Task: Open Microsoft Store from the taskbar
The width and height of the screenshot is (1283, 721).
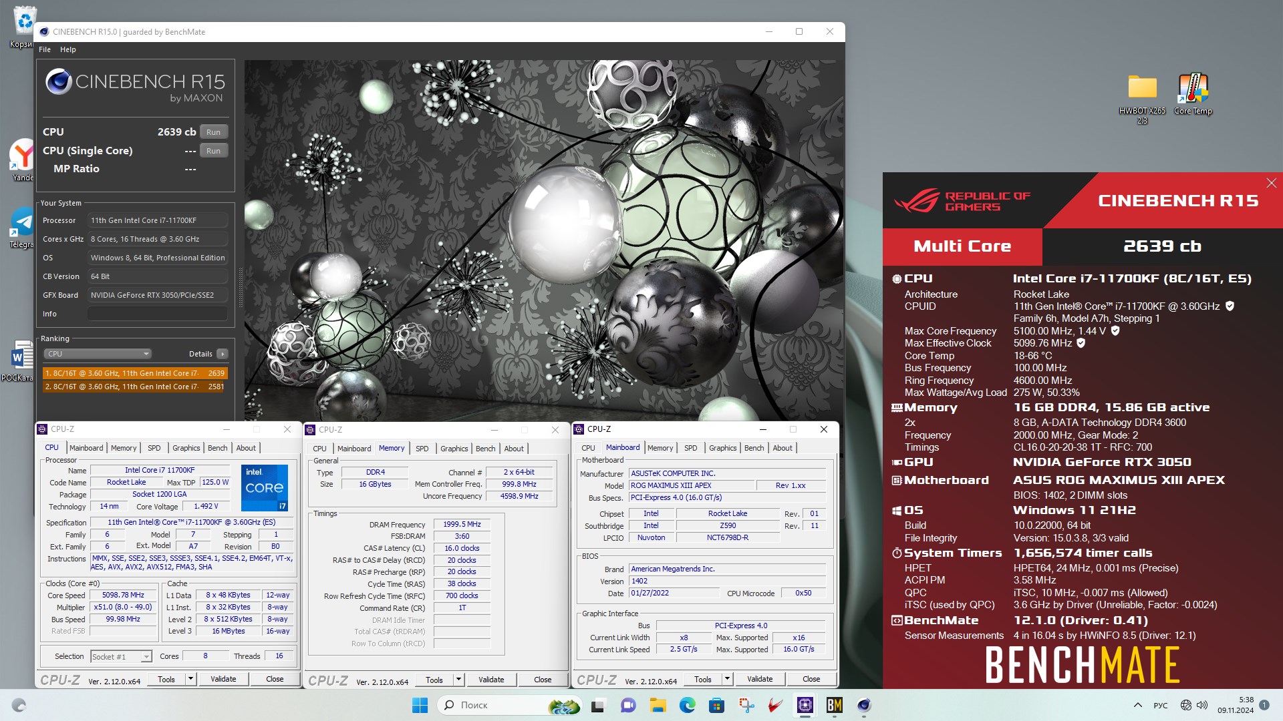Action: click(x=717, y=705)
